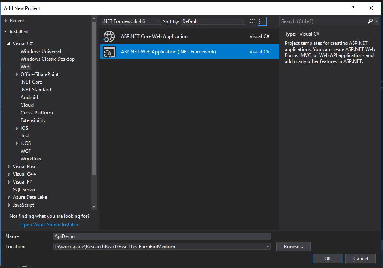Expand the Visual F# node
This screenshot has width=383, height=268.
click(x=9, y=182)
